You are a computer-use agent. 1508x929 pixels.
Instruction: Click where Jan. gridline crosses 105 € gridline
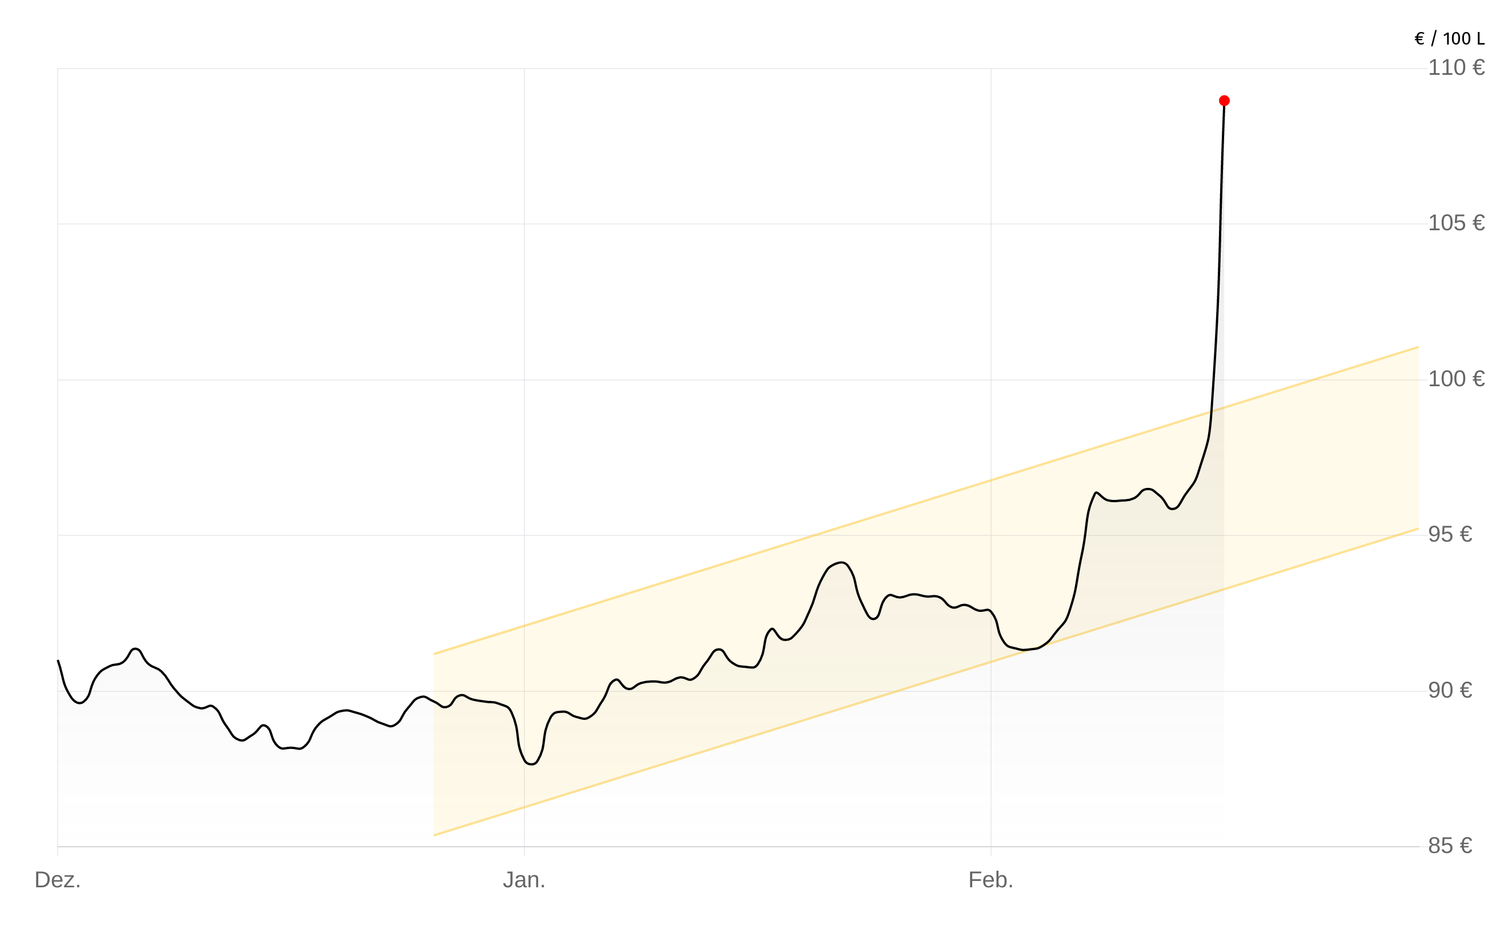tap(524, 223)
